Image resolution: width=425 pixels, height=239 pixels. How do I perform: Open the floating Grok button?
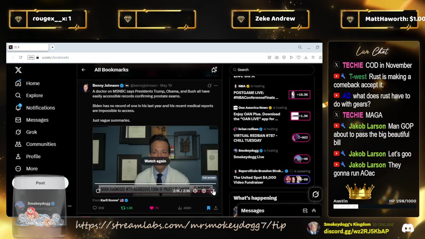tap(315, 195)
